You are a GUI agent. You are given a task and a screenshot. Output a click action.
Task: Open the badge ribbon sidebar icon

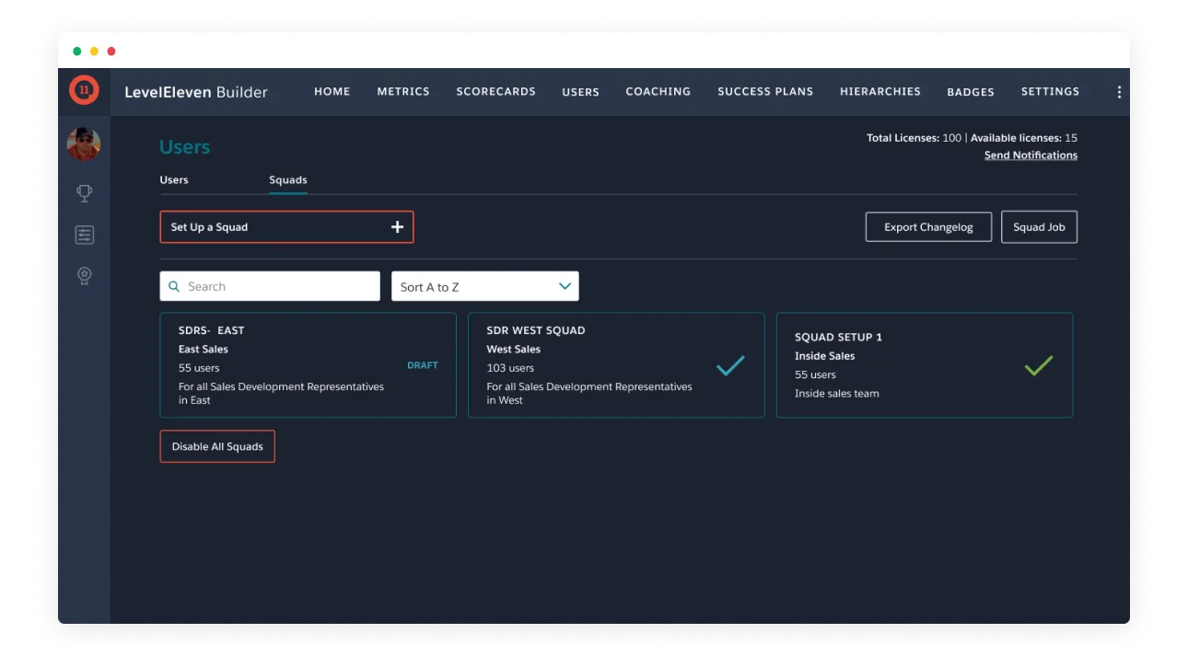coord(84,275)
